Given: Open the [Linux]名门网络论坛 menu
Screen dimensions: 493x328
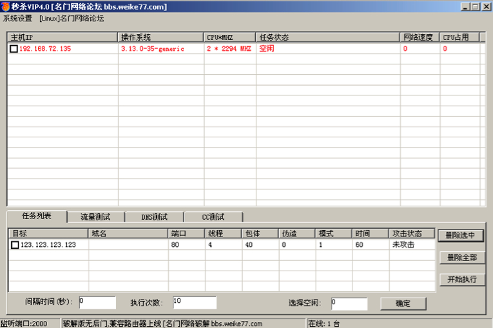Looking at the screenshot, I should coord(72,19).
